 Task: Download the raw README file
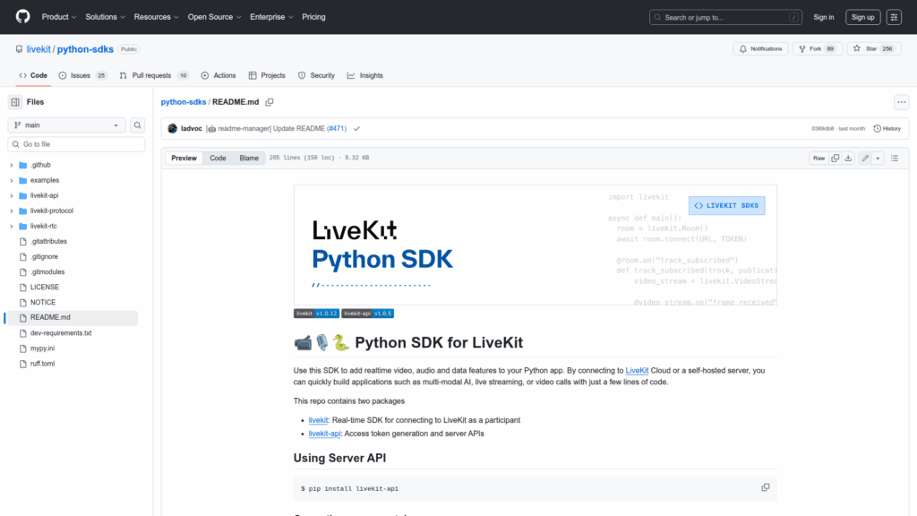point(848,158)
